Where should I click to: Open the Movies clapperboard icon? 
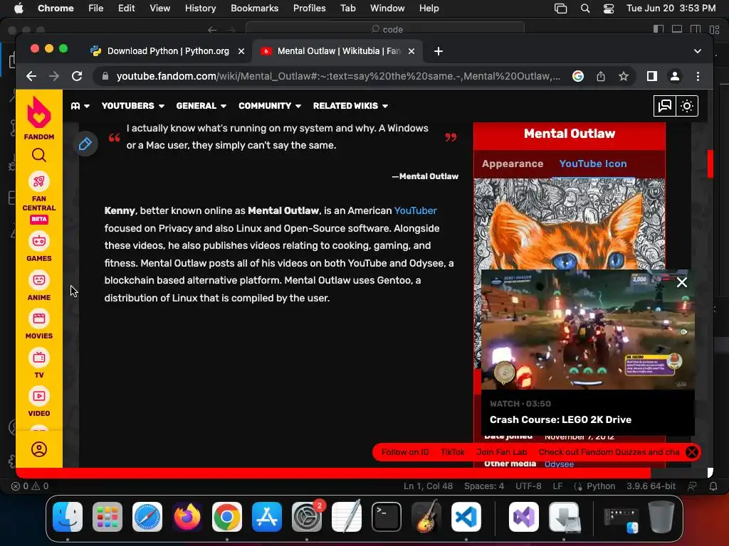coord(39,319)
